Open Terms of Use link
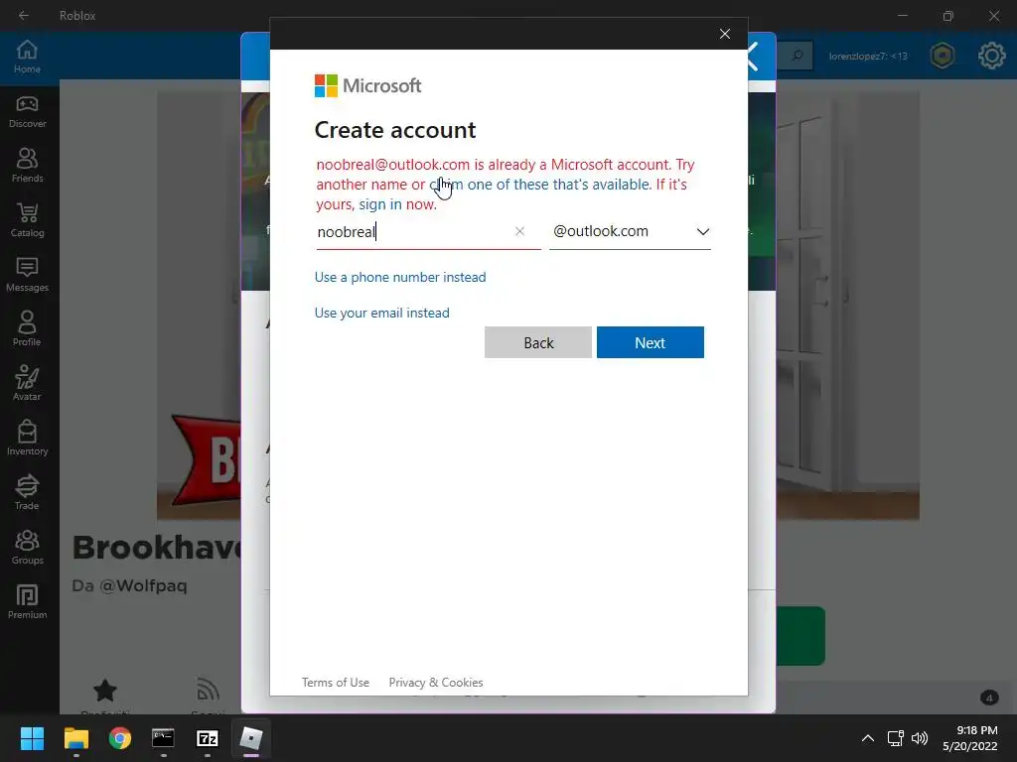1017x762 pixels. 336,683
